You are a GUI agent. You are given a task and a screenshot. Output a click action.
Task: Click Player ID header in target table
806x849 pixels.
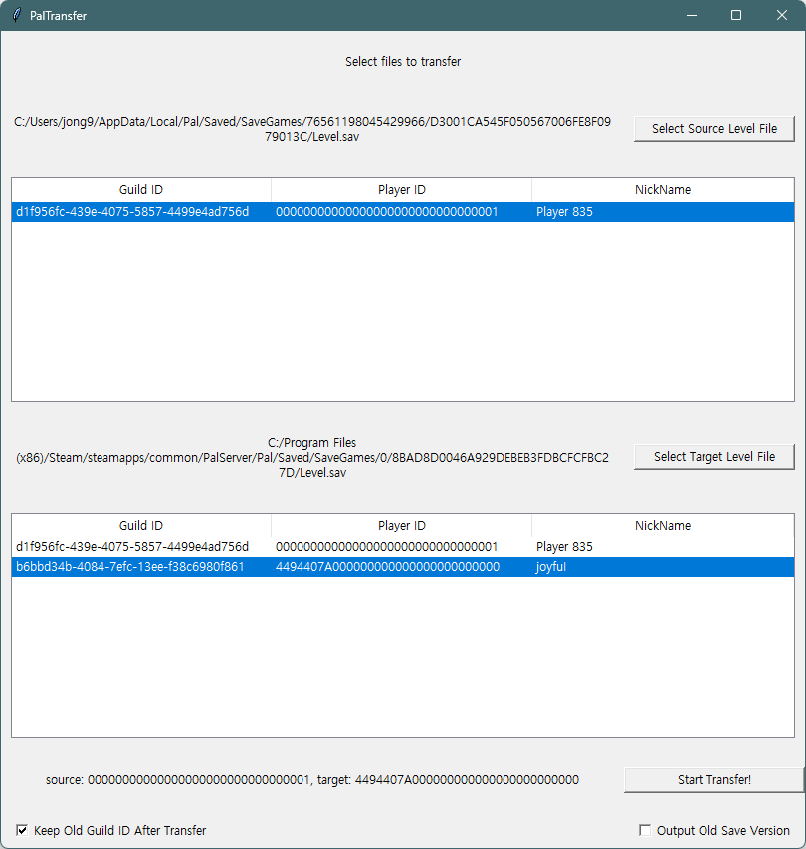pos(402,525)
